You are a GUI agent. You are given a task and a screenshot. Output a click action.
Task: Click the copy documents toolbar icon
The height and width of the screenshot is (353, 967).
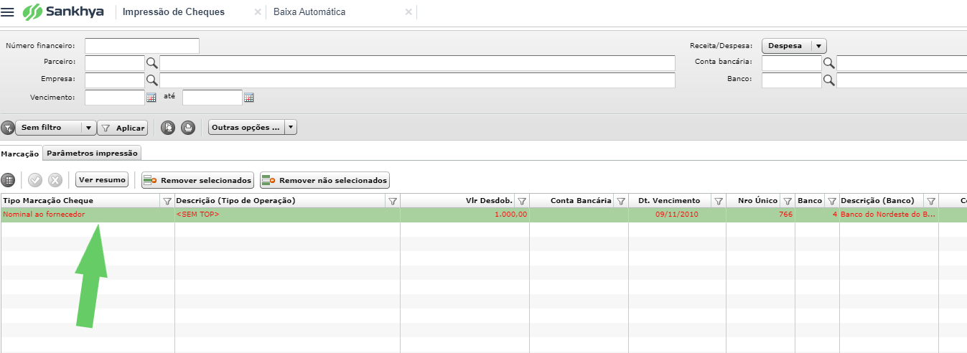coord(168,128)
